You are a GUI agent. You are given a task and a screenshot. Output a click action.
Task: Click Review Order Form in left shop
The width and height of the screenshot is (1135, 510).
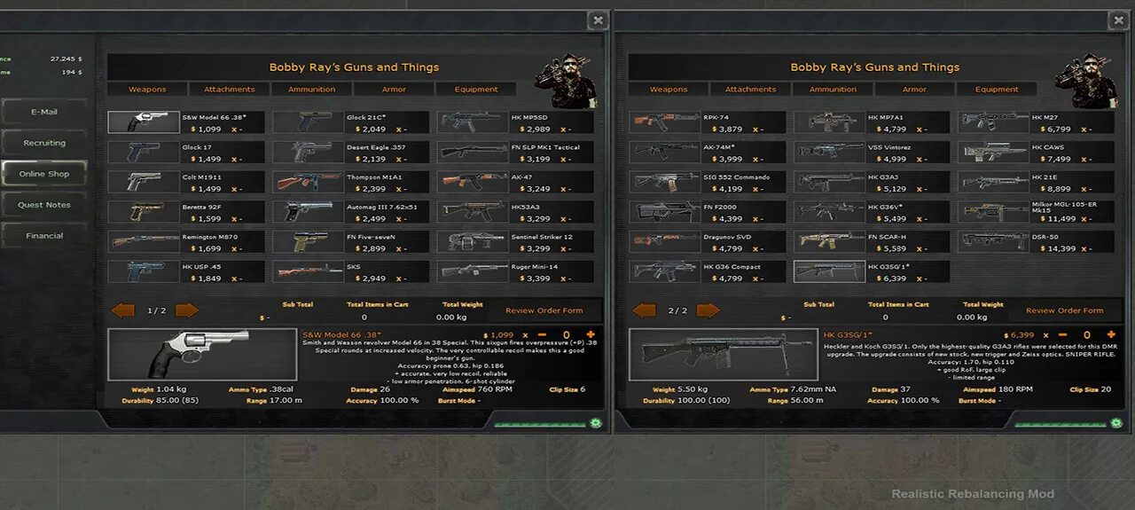544,310
